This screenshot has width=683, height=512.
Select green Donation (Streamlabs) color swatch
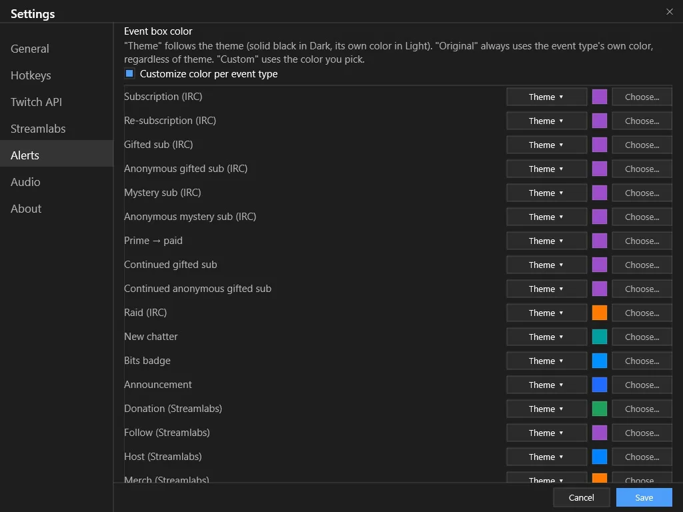(x=600, y=409)
